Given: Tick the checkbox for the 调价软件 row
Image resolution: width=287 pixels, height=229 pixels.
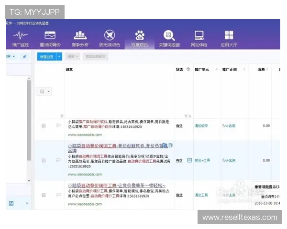Looking at the screenshot, I should pos(44,125).
